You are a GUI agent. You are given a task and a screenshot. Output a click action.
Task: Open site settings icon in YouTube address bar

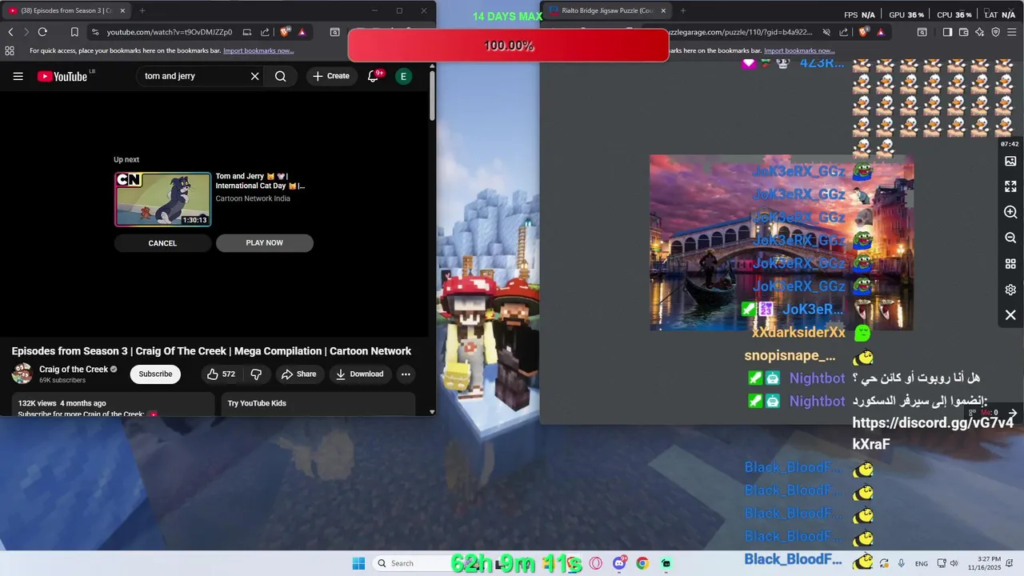(x=95, y=32)
